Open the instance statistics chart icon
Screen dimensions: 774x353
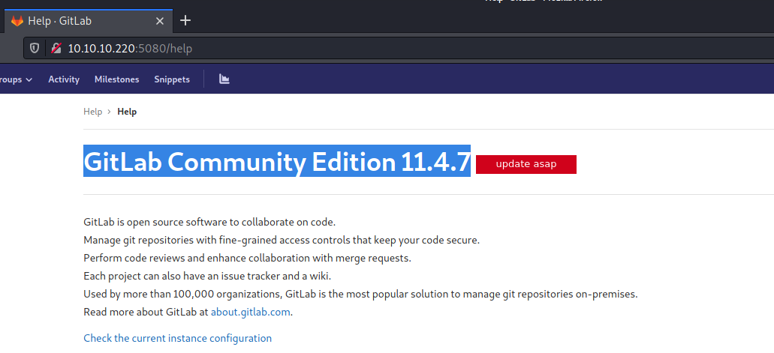pos(224,79)
